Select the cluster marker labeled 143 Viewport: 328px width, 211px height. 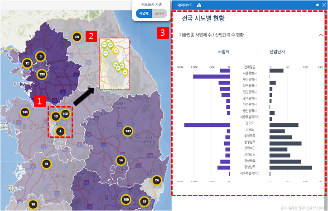[128, 131]
